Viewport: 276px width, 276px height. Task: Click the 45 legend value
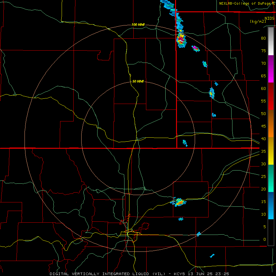263,126
